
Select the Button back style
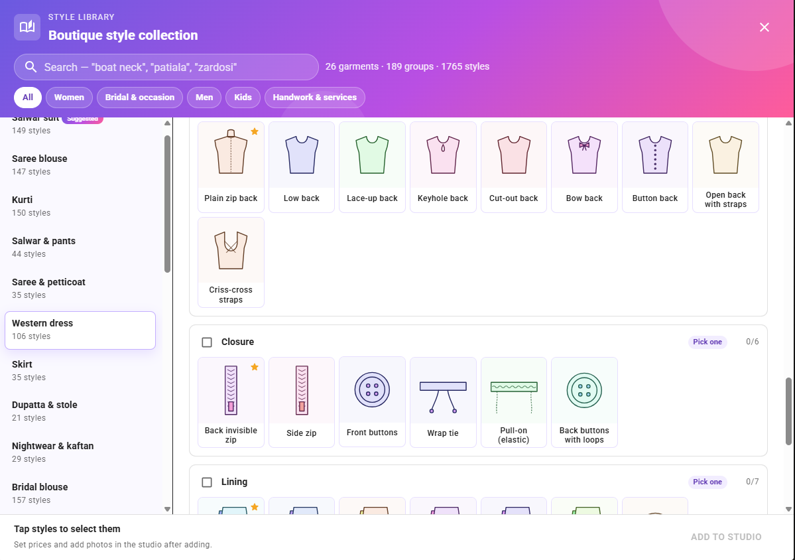pos(655,167)
